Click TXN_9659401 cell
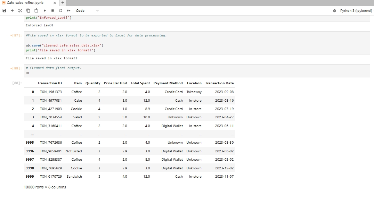This screenshot has height=203, width=374. click(51, 151)
